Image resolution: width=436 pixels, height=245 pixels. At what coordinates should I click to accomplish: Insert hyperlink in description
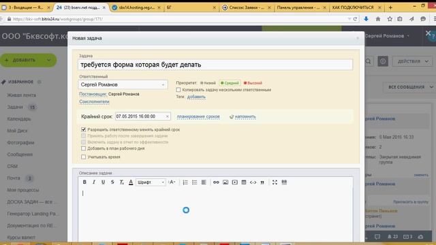click(216, 182)
